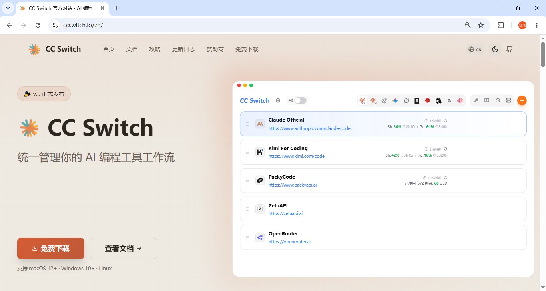
Task: Bookmark this page with star icon
Action: (x=481, y=25)
